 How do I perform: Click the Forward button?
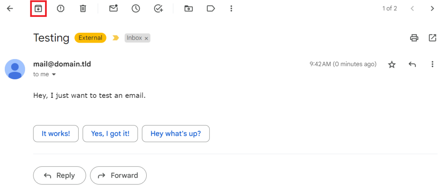click(118, 175)
